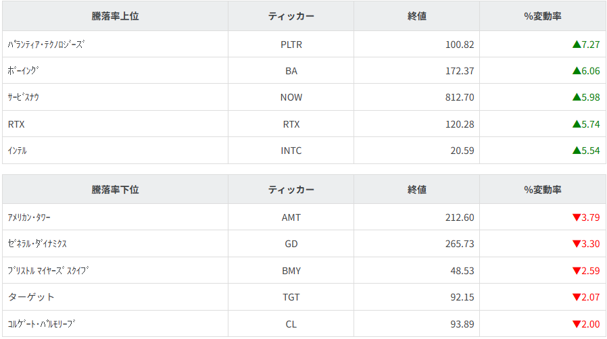Click the down arrow beside 2.00
The width and height of the screenshot is (607, 339).
pos(577,324)
